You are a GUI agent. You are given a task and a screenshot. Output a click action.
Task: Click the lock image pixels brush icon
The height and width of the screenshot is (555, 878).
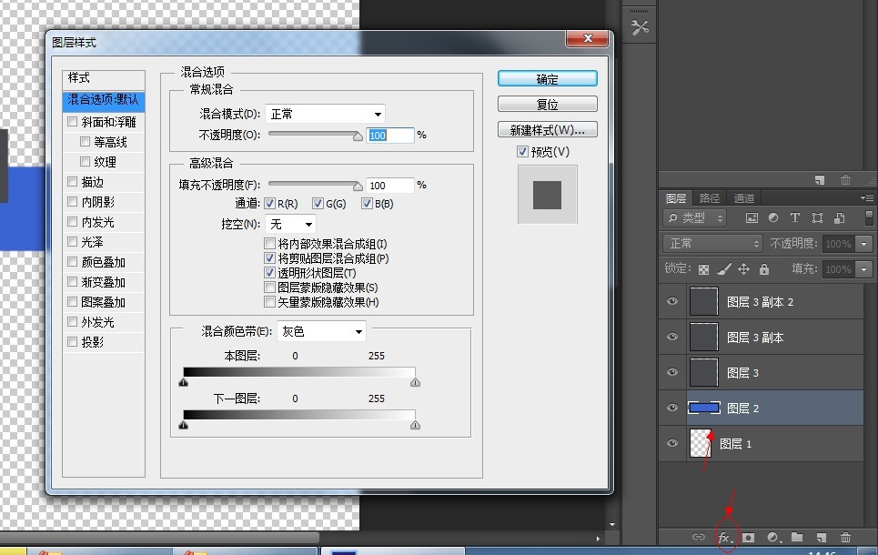click(724, 269)
